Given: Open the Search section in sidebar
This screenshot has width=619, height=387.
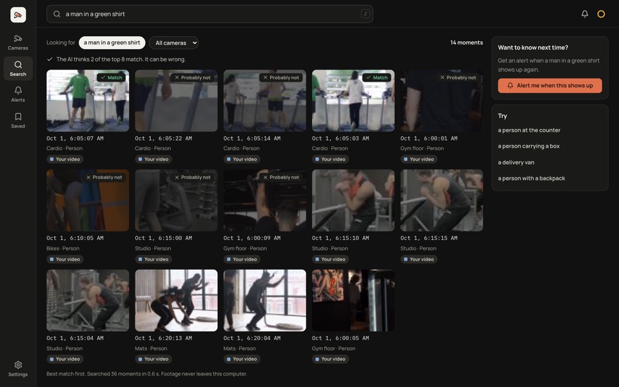Looking at the screenshot, I should 18,69.
